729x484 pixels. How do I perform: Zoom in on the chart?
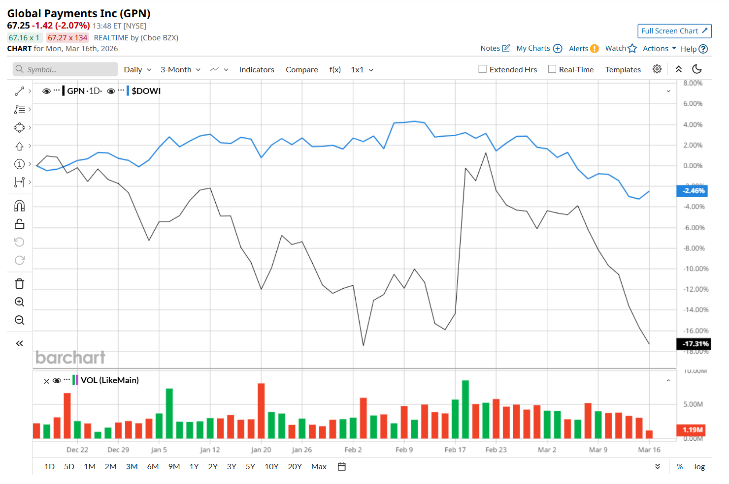click(x=19, y=302)
